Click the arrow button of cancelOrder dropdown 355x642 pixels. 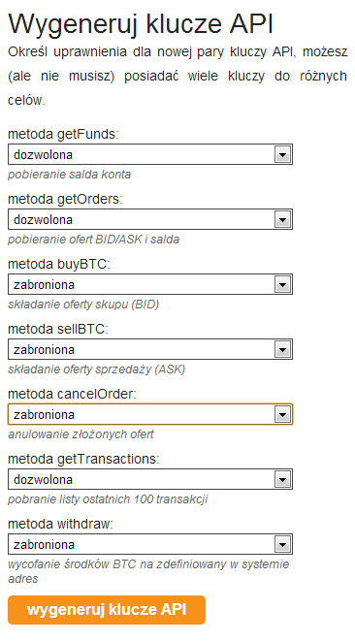[282, 415]
